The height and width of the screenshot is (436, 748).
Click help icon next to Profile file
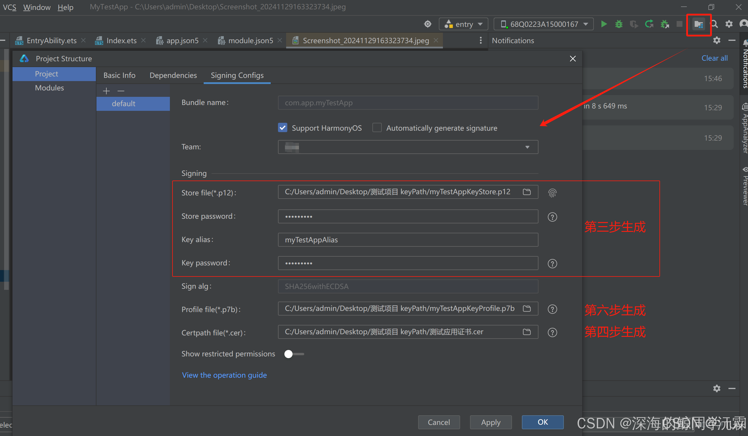click(552, 309)
